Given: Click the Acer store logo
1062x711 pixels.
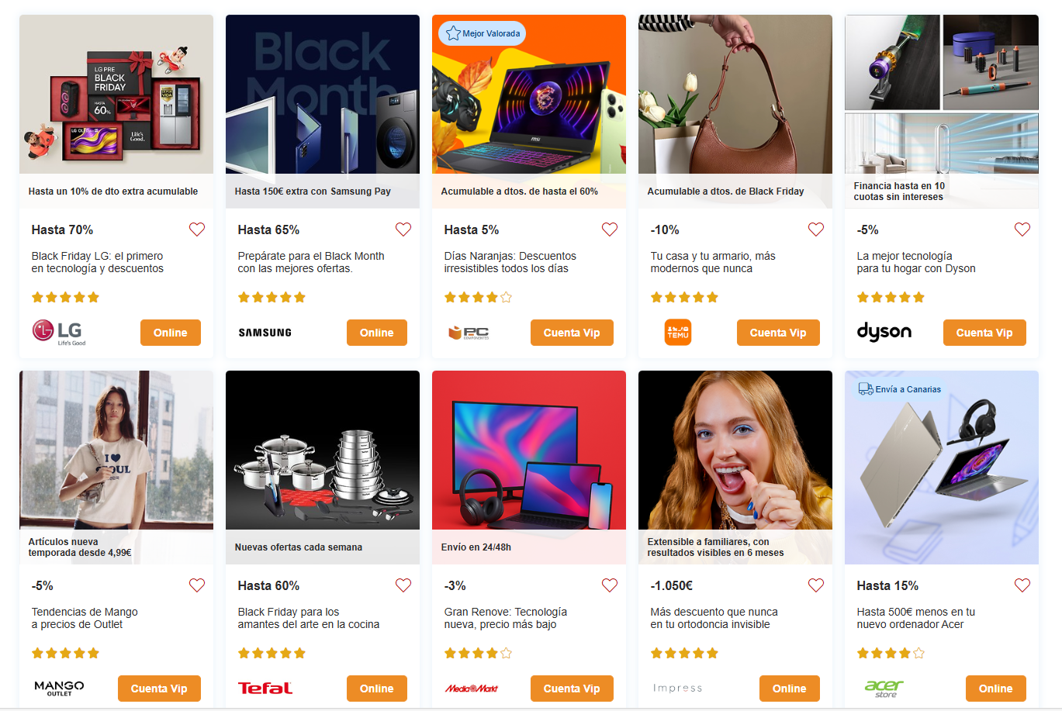Looking at the screenshot, I should [x=884, y=689].
